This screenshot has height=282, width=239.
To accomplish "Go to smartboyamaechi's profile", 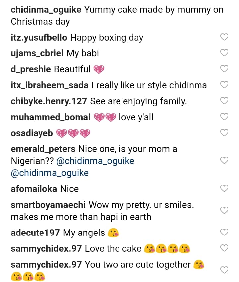I will point(48,205).
